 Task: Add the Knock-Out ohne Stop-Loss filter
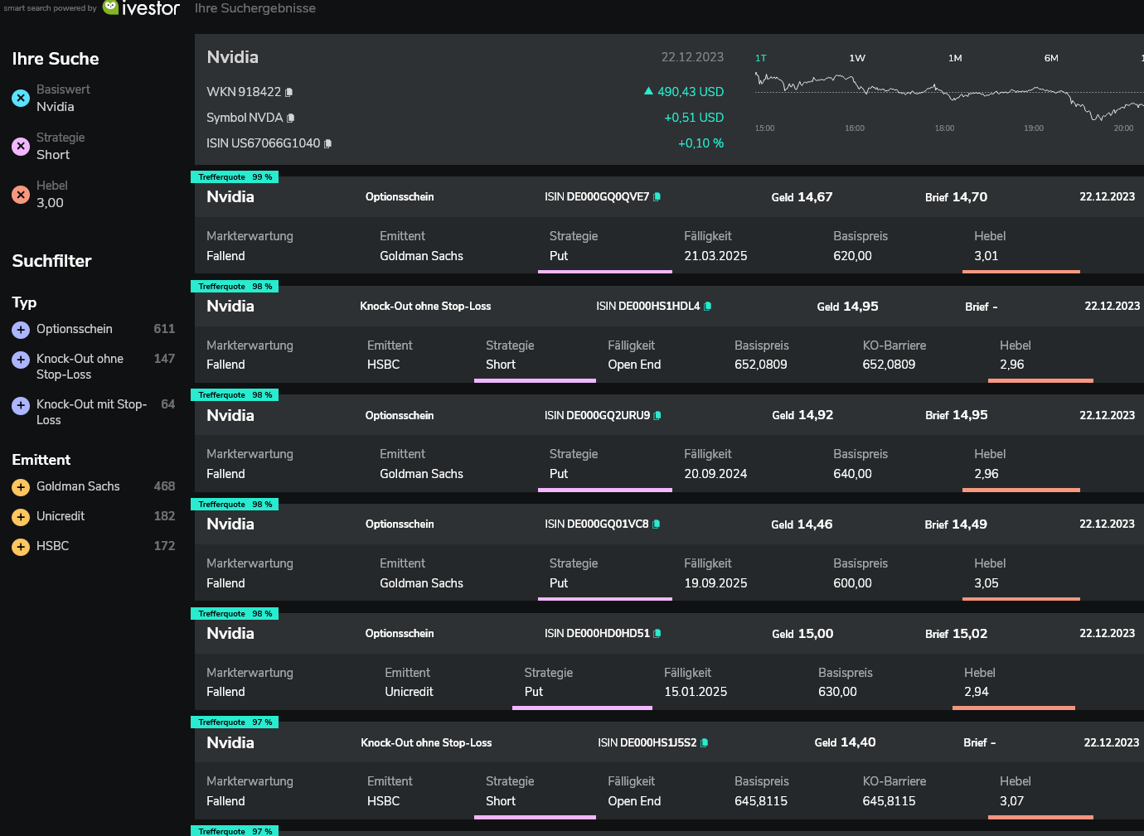click(x=21, y=360)
